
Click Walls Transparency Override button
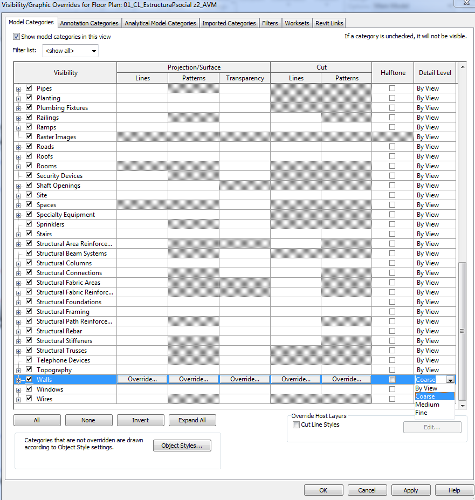[x=245, y=379]
